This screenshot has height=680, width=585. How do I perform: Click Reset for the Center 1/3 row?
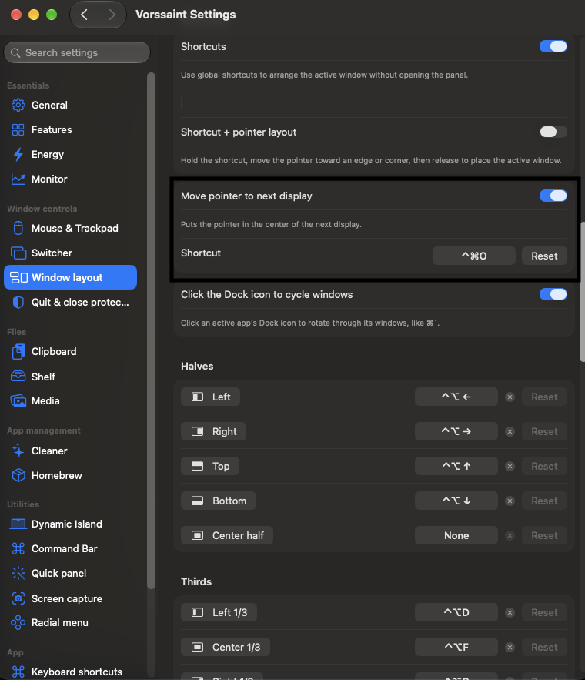(544, 647)
